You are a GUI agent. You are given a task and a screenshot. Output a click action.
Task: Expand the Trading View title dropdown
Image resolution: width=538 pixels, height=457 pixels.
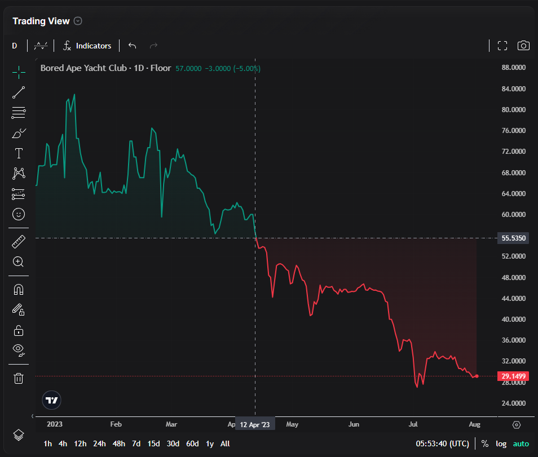78,21
